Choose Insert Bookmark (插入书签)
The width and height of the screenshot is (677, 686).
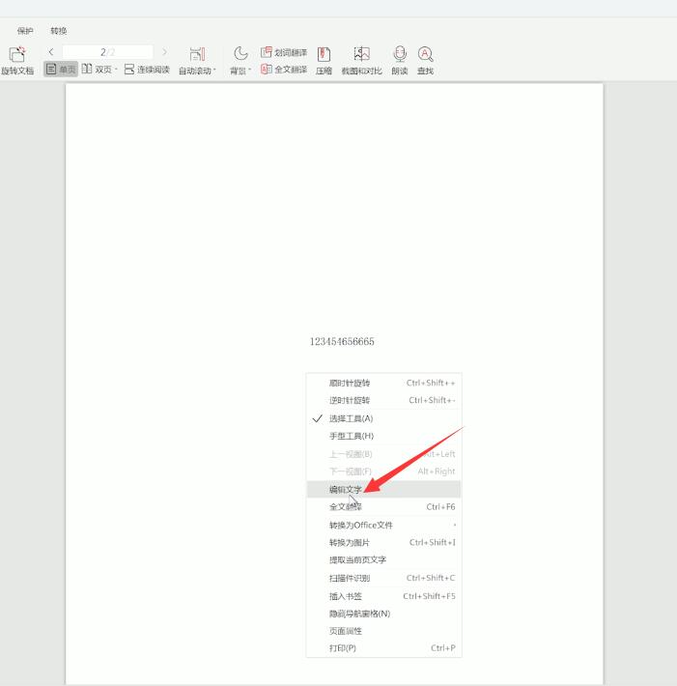(384, 596)
